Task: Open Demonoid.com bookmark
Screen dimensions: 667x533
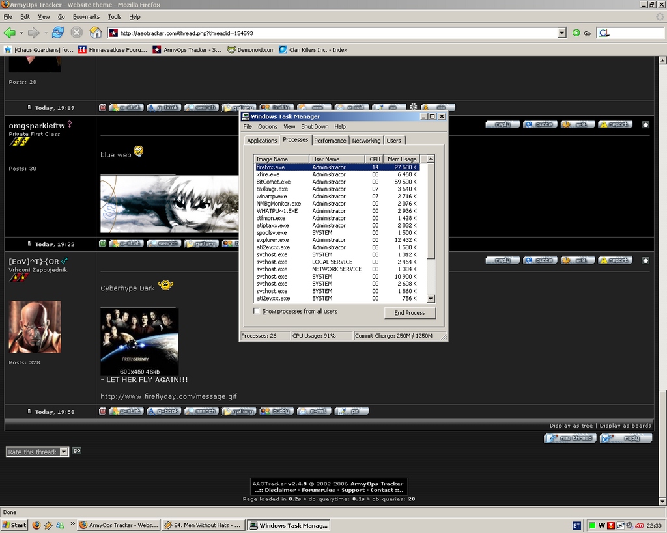Action: (251, 49)
